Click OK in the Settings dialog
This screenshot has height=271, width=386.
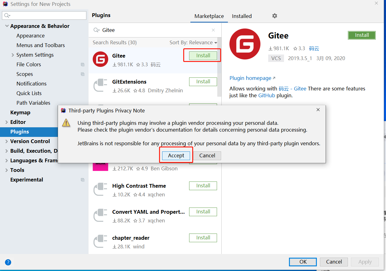[x=303, y=262]
